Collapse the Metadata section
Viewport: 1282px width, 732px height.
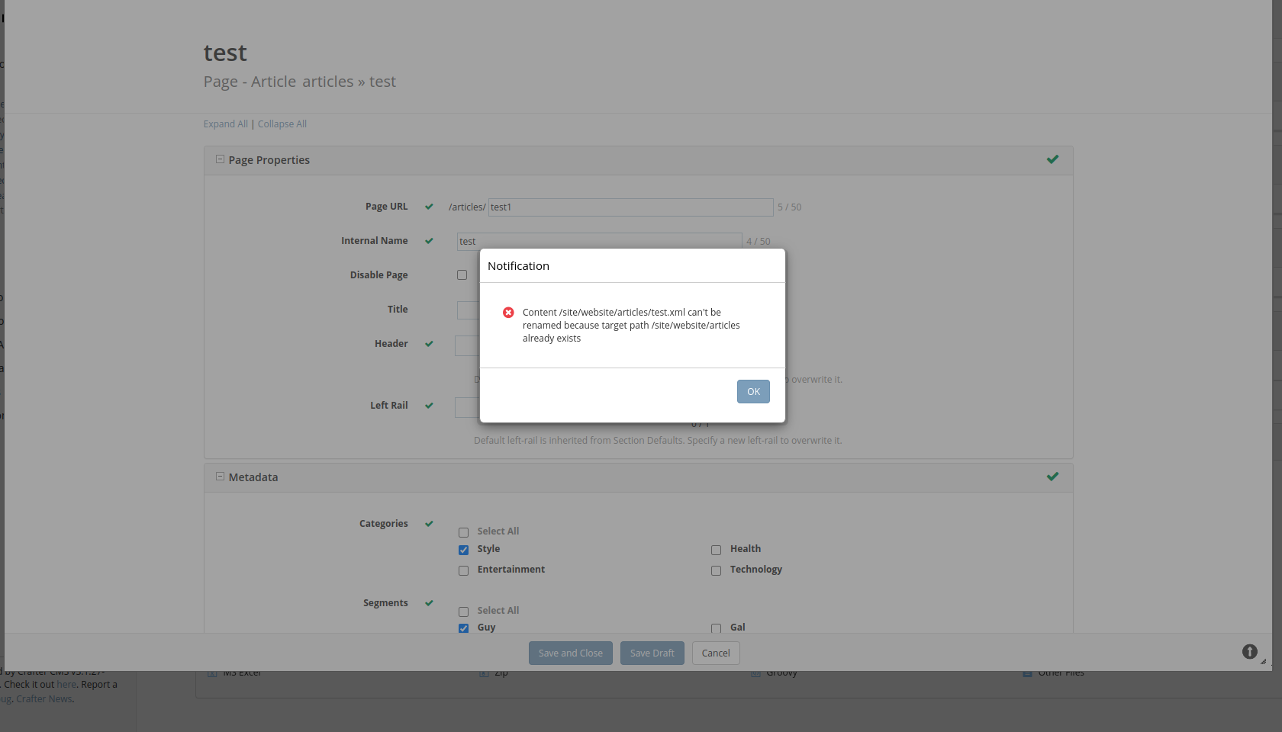coord(220,477)
